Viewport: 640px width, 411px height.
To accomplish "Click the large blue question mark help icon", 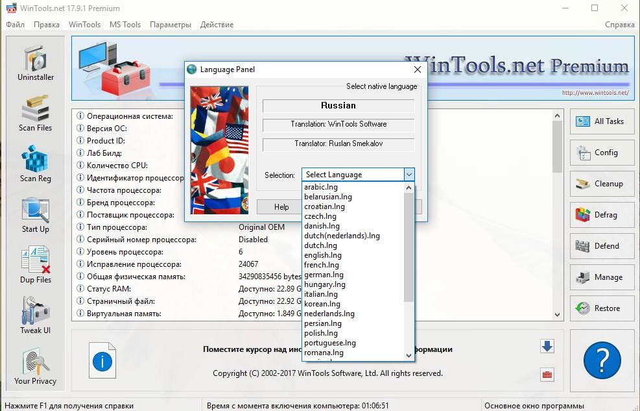I will point(602,360).
